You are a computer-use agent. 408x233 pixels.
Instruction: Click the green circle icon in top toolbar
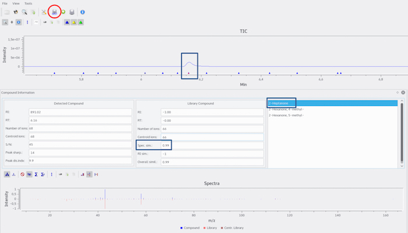coord(62,12)
